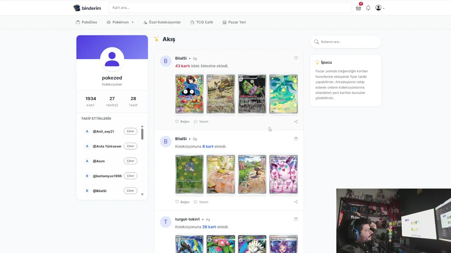The image size is (451, 253).
Task: Open the third 8 kart post card thumbnail
Action: [x=252, y=174]
